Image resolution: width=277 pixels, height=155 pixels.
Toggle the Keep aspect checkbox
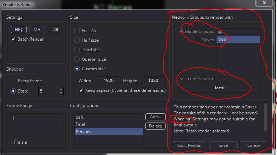81,90
